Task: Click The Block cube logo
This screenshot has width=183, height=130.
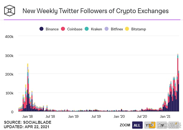Action: [x=9, y=10]
